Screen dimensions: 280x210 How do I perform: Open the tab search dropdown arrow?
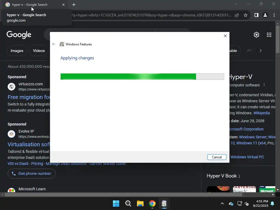click(x=236, y=4)
